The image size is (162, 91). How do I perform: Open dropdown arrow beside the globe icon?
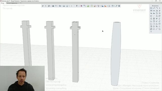pos(69,6)
